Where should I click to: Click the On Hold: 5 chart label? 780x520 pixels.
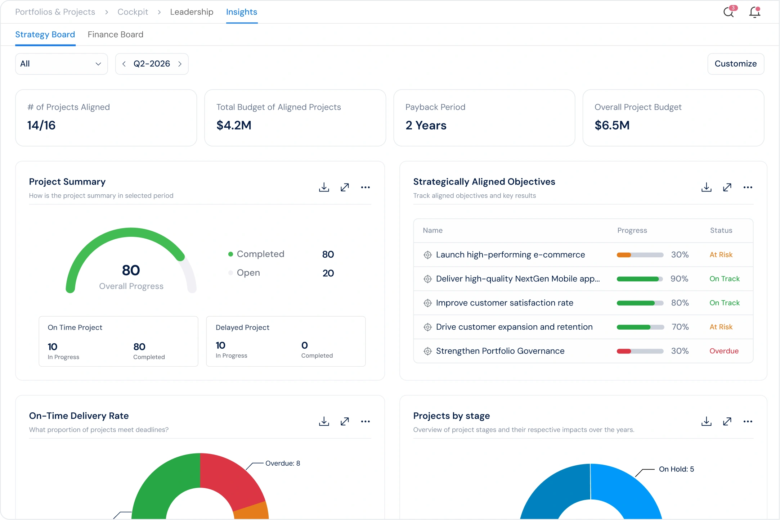coord(676,469)
